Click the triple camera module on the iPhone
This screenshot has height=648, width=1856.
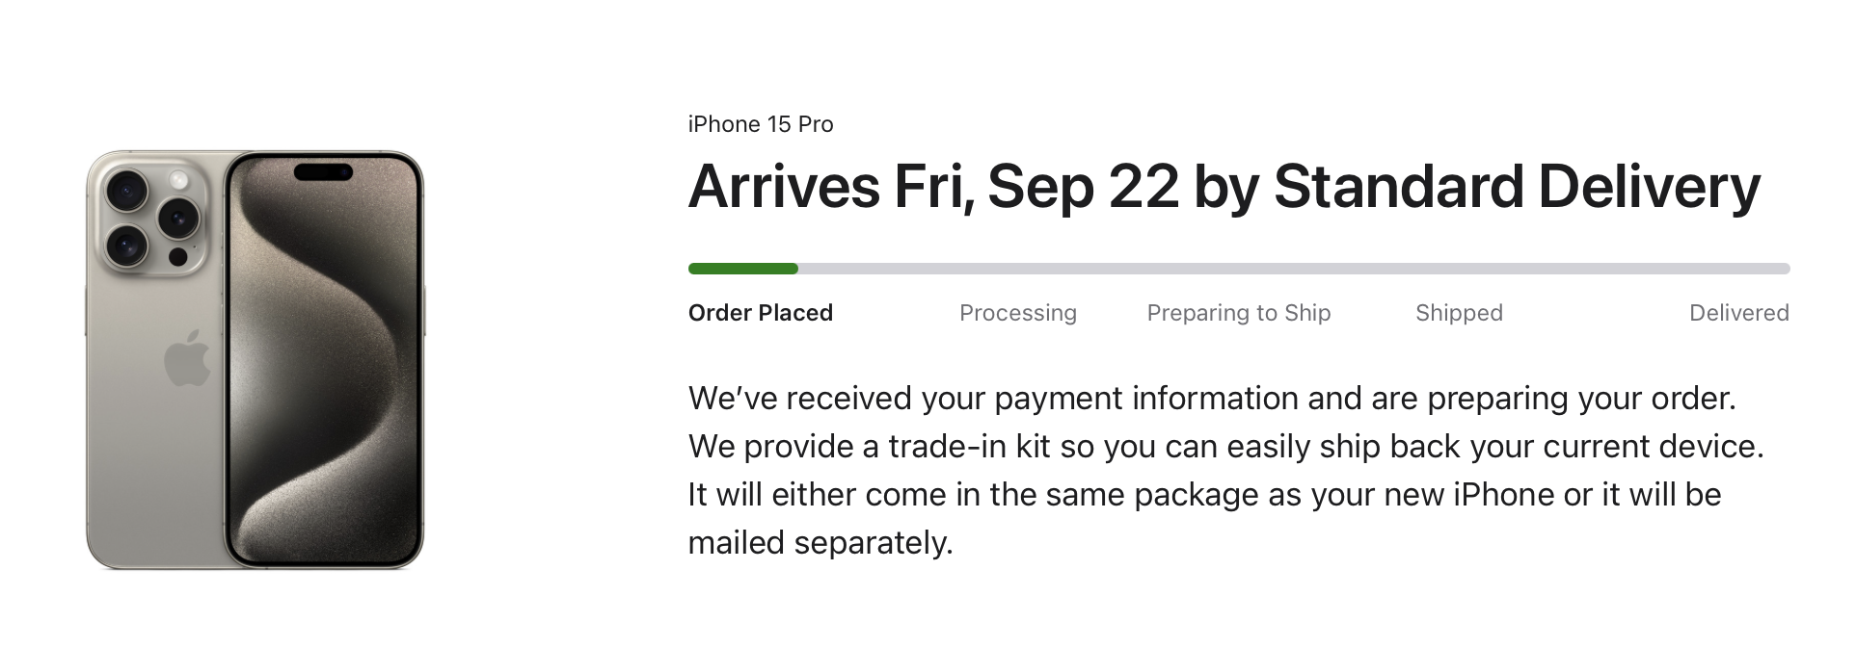(x=152, y=218)
